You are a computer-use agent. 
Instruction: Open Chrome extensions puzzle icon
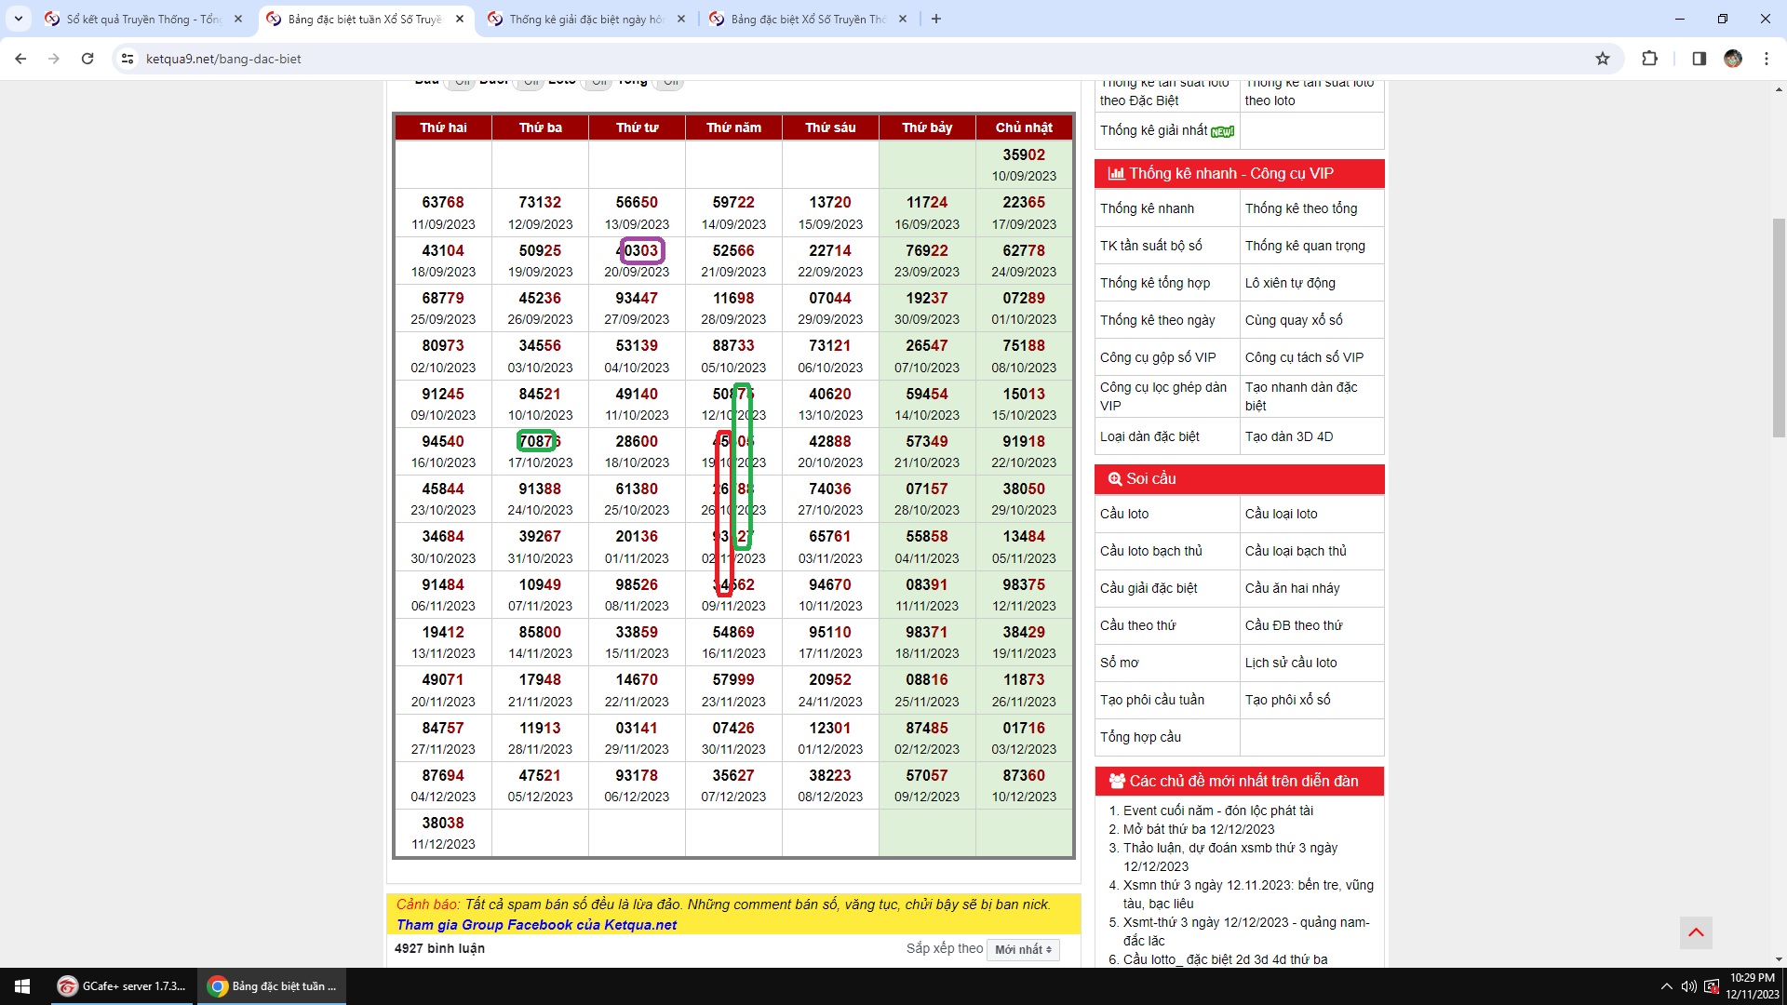pos(1649,59)
